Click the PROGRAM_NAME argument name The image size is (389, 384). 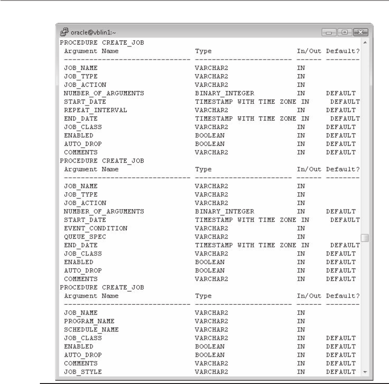click(89, 321)
